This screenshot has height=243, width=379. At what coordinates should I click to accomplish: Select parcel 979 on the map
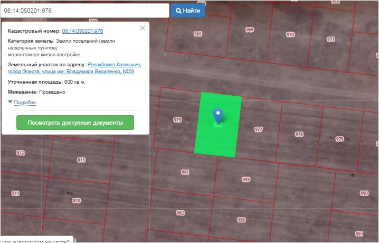(x=339, y=139)
